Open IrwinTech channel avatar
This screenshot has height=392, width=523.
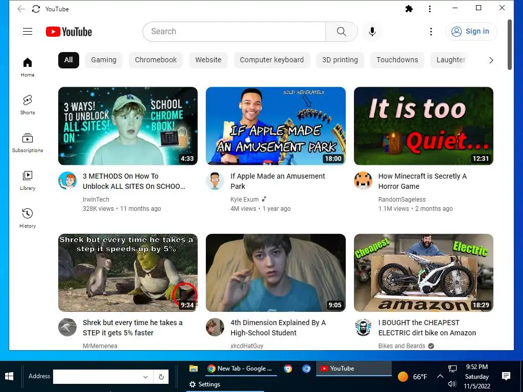(67, 181)
